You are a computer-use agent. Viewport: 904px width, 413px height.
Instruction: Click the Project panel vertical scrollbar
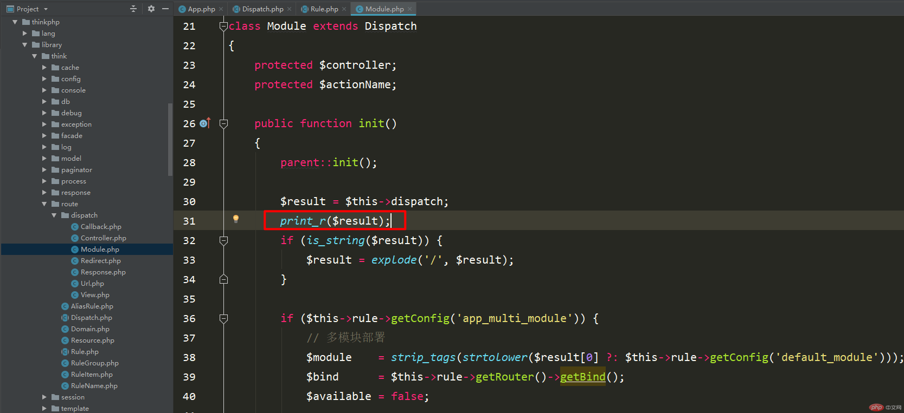[170, 139]
